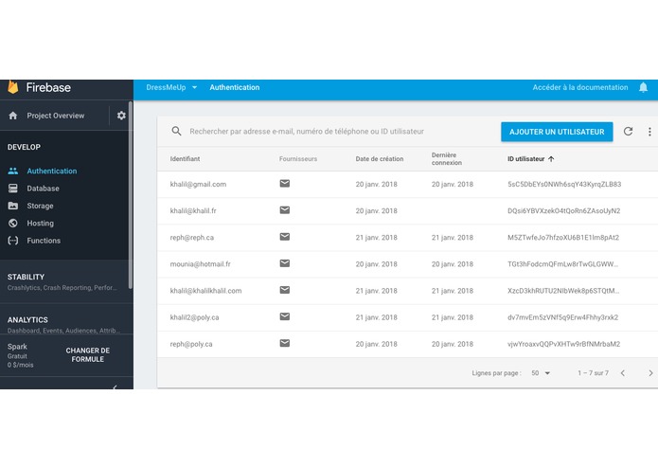Sort by Identifiant column header

[x=185, y=159]
